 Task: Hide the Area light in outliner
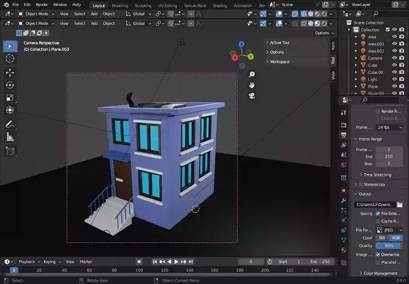(x=394, y=36)
